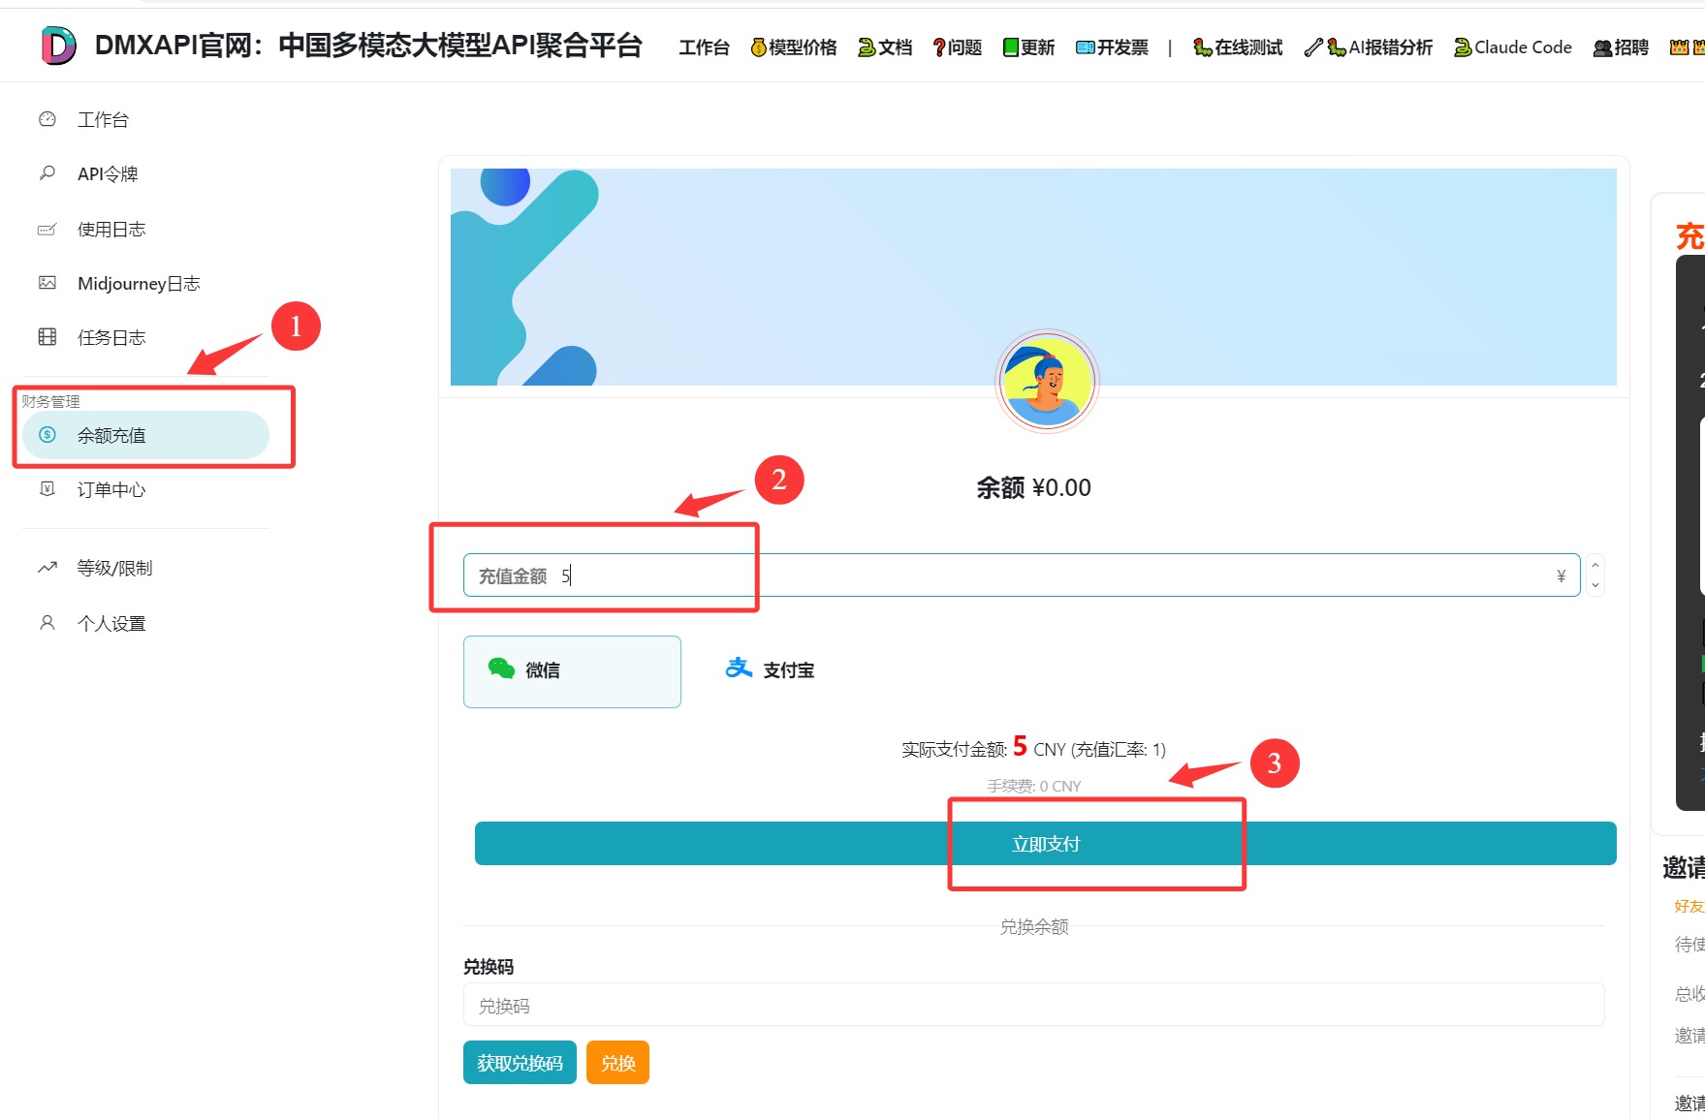The height and width of the screenshot is (1119, 1705).
Task: Select 支付宝 payment method
Action: 771,669
